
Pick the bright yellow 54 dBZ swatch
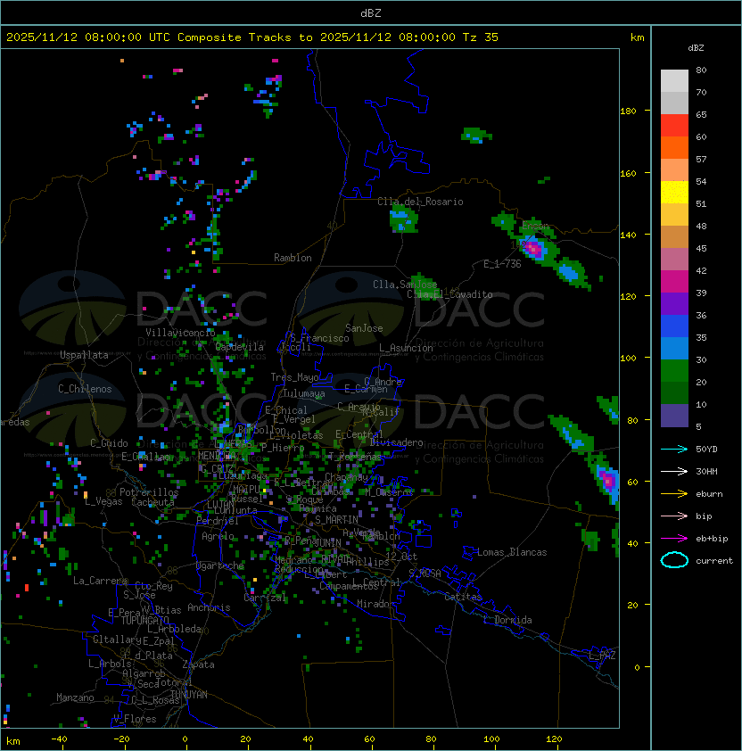tap(674, 193)
